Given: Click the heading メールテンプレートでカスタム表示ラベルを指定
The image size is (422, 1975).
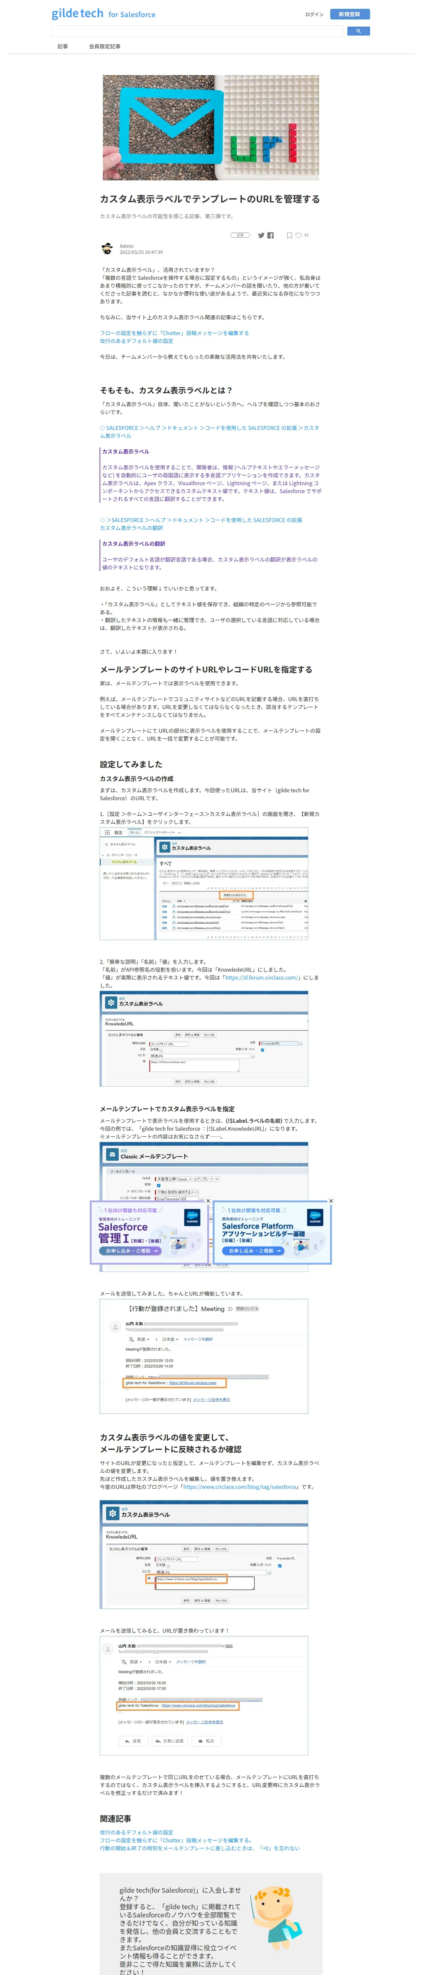Looking at the screenshot, I should [x=167, y=1109].
